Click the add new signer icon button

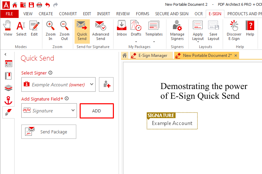106,84
